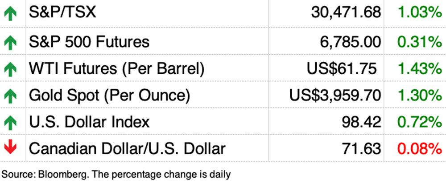This screenshot has height=187, width=446.
Task: Click the red 0.08% change figure
Action: [x=420, y=148]
